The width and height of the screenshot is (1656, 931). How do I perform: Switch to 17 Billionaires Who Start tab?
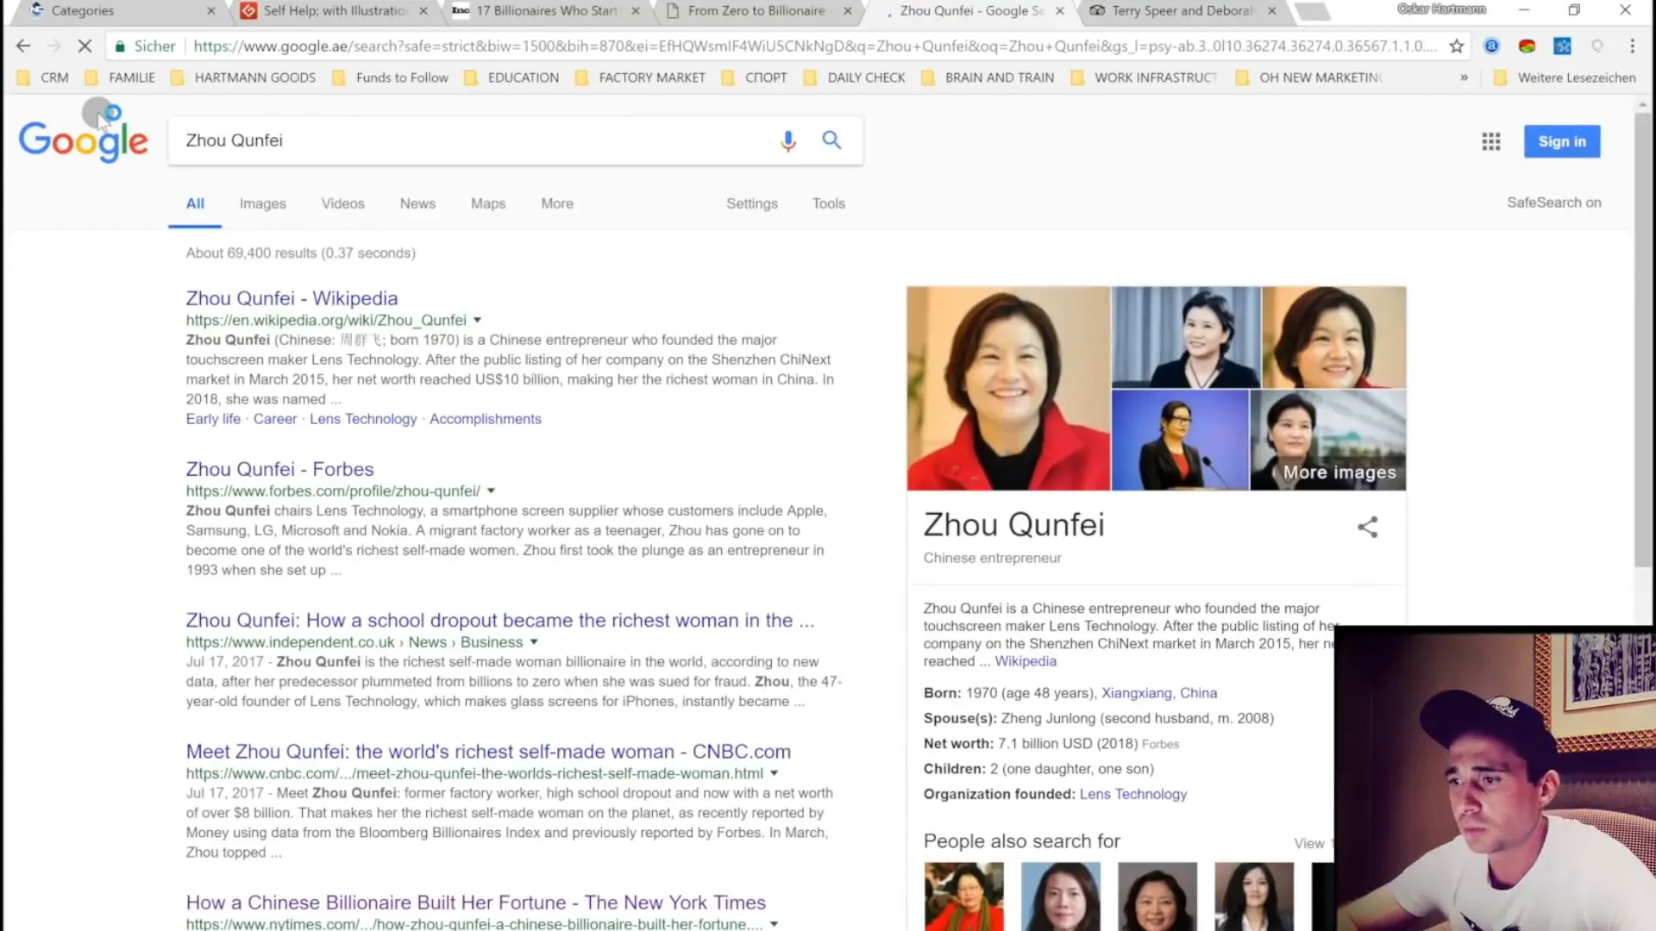pyautogui.click(x=546, y=11)
